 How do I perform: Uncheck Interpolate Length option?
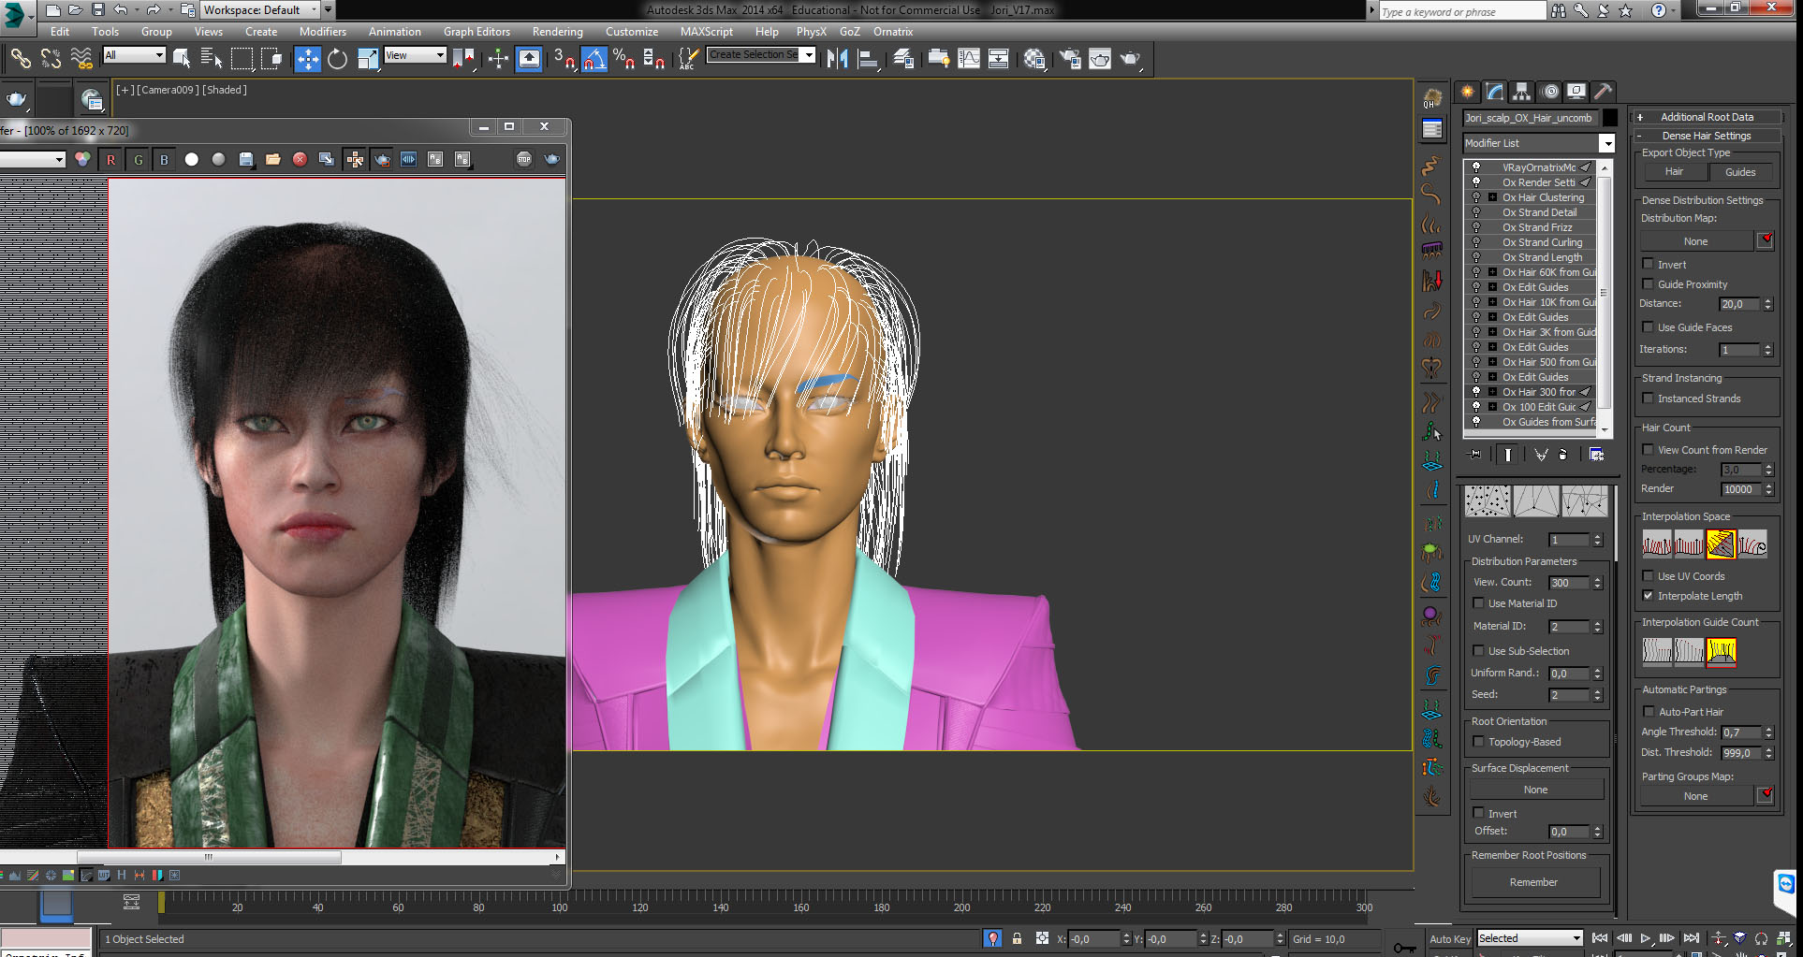1649,596
